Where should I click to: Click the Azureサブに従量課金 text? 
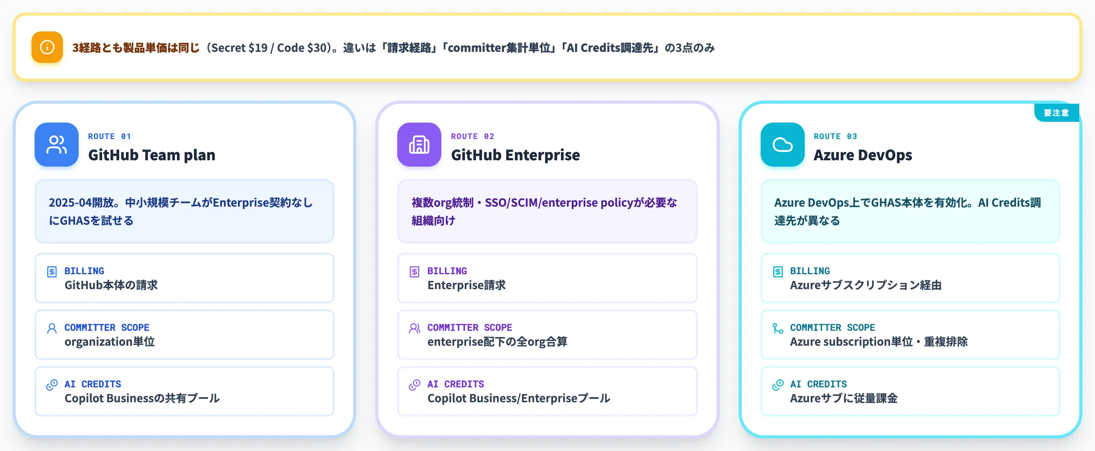tap(844, 398)
